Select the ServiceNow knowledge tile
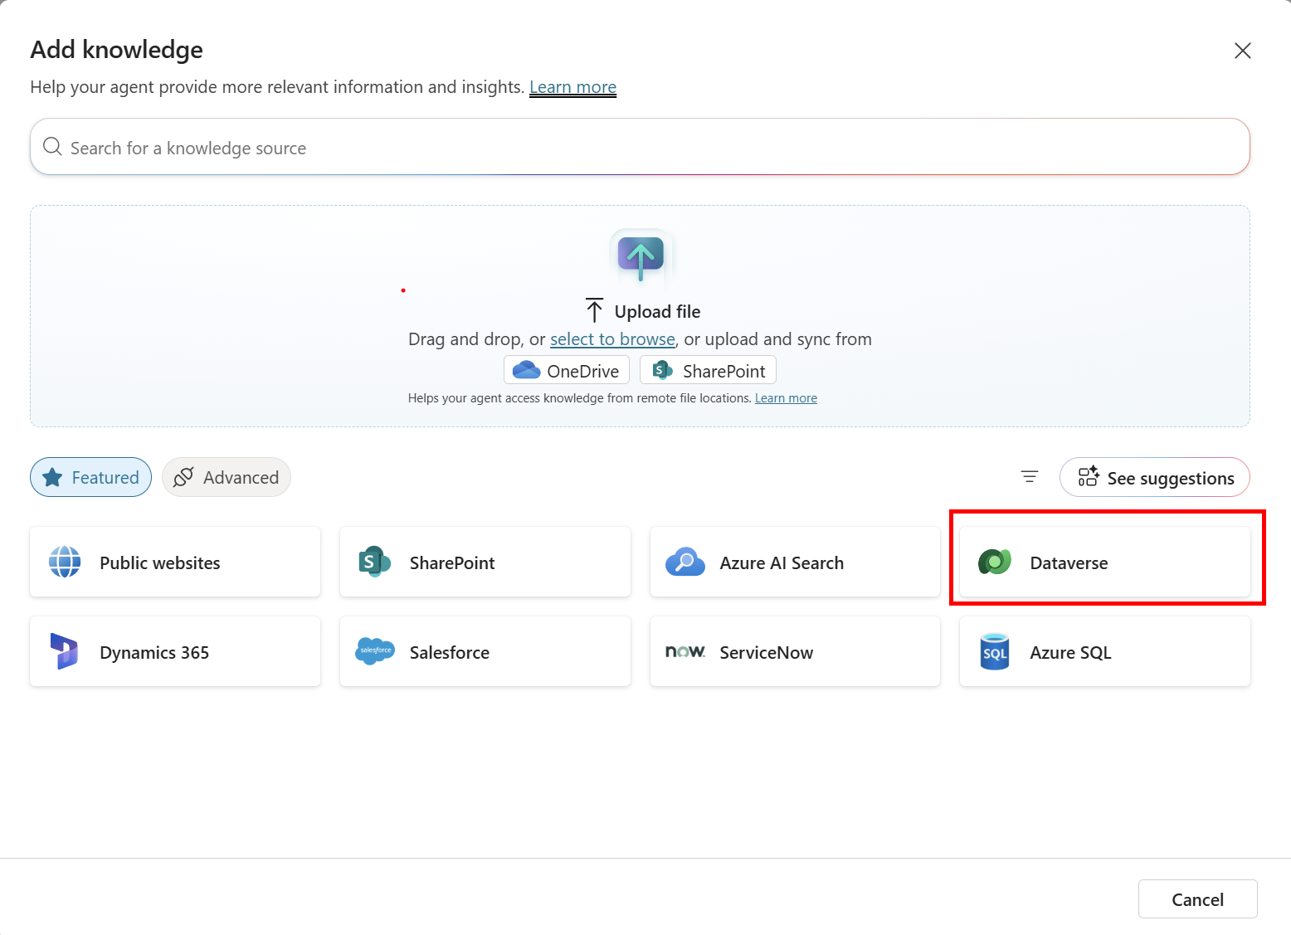This screenshot has width=1291, height=935. tap(766, 652)
